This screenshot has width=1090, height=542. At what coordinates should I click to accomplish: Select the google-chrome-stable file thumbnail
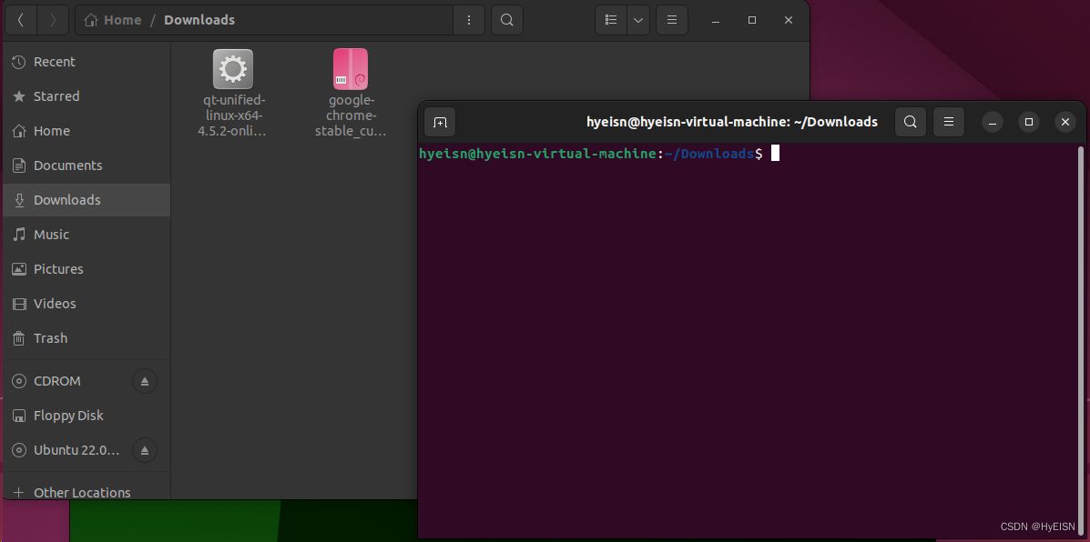(350, 68)
